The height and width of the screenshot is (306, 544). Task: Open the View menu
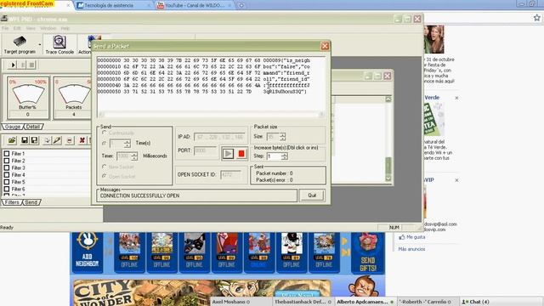(x=31, y=28)
